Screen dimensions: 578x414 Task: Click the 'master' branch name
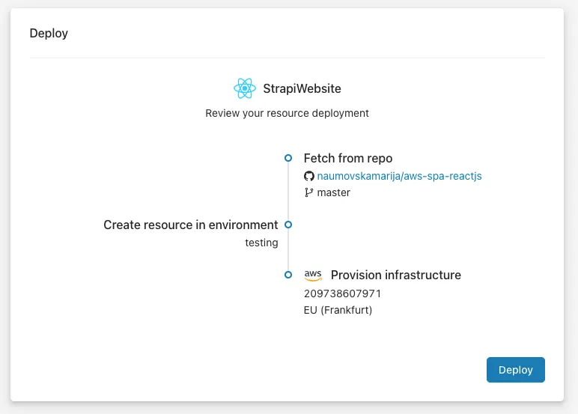(x=334, y=192)
